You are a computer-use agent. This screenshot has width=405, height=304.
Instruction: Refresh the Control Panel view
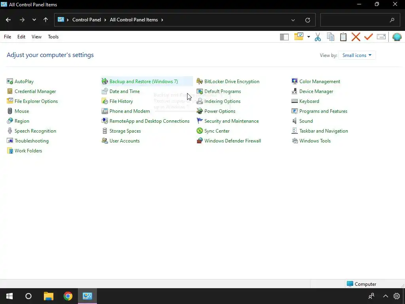click(x=307, y=20)
